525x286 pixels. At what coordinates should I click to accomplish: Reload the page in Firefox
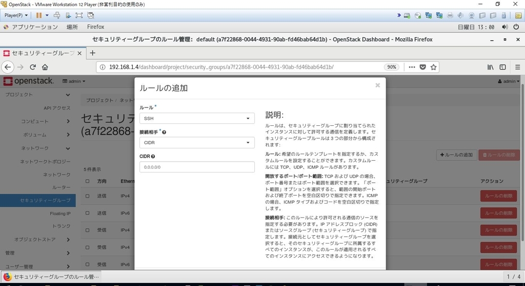click(33, 67)
